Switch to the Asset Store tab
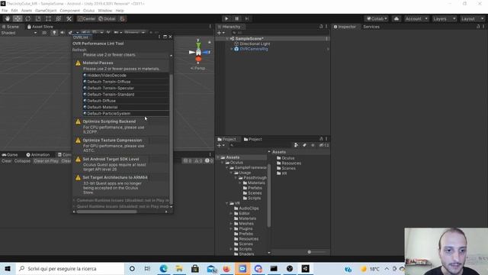Image resolution: width=488 pixels, height=275 pixels. (x=40, y=27)
